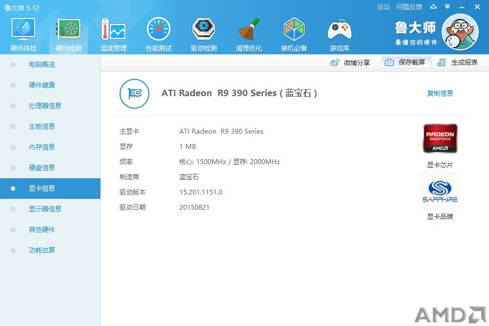Select 硬盘信息 in sidebar
Screen dimensions: 489x326
(x=50, y=167)
